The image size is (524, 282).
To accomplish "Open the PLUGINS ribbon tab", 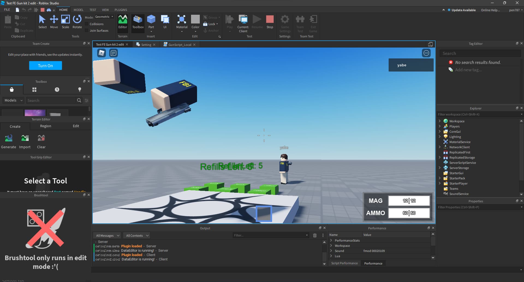I will (121, 10).
